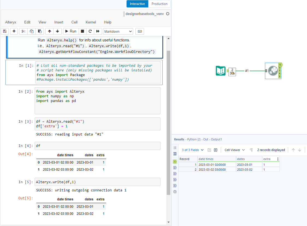
Task: Open the command palette keyboard icon
Action: (140, 31)
